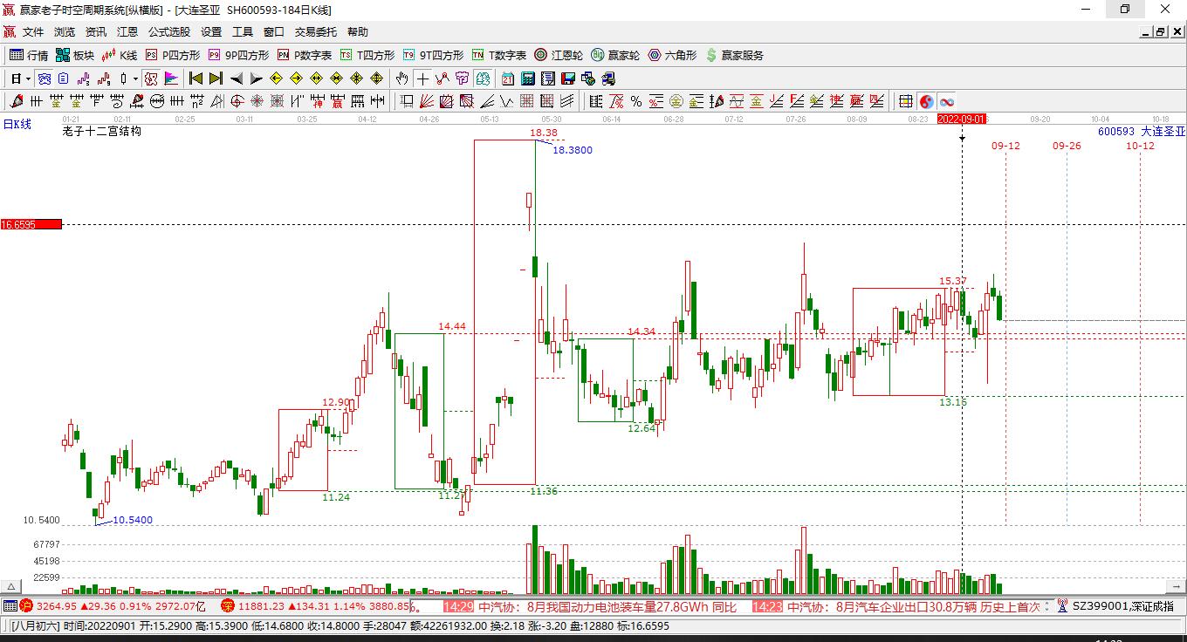Click the SZ399001 深证成指 status entry
The image size is (1187, 642).
[1115, 606]
